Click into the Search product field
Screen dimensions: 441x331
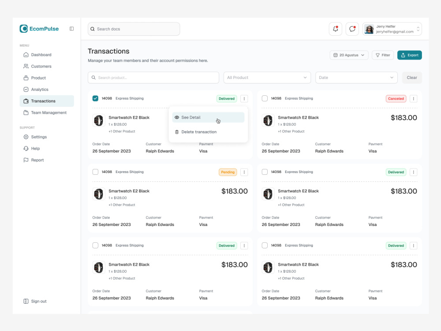point(153,77)
